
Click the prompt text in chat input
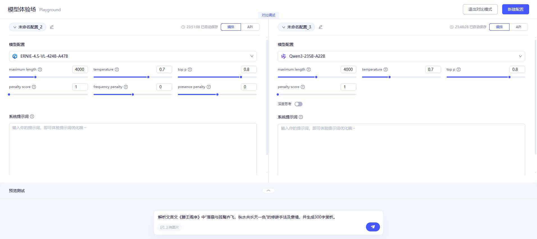click(x=247, y=217)
